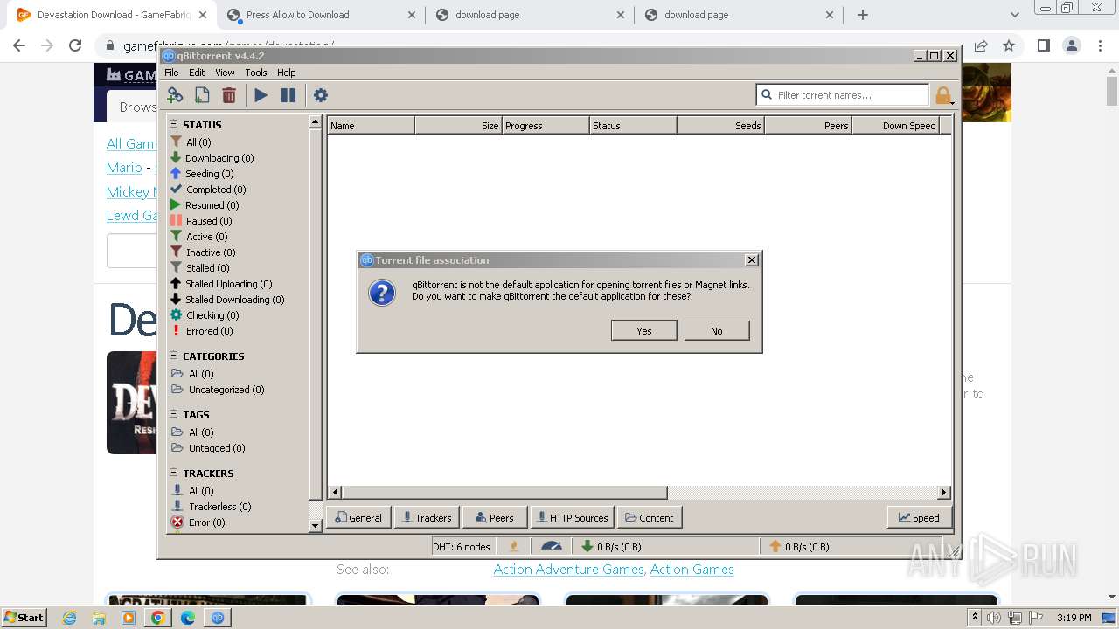Open Action Adventure Games link in browser
The width and height of the screenshot is (1119, 629).
(x=568, y=569)
